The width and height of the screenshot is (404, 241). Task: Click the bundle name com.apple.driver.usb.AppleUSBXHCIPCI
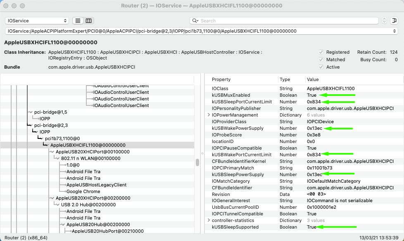(x=92, y=67)
